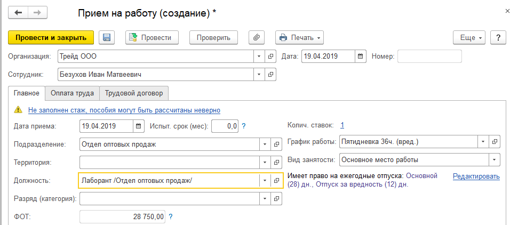Save document with the floppy disk icon

106,37
